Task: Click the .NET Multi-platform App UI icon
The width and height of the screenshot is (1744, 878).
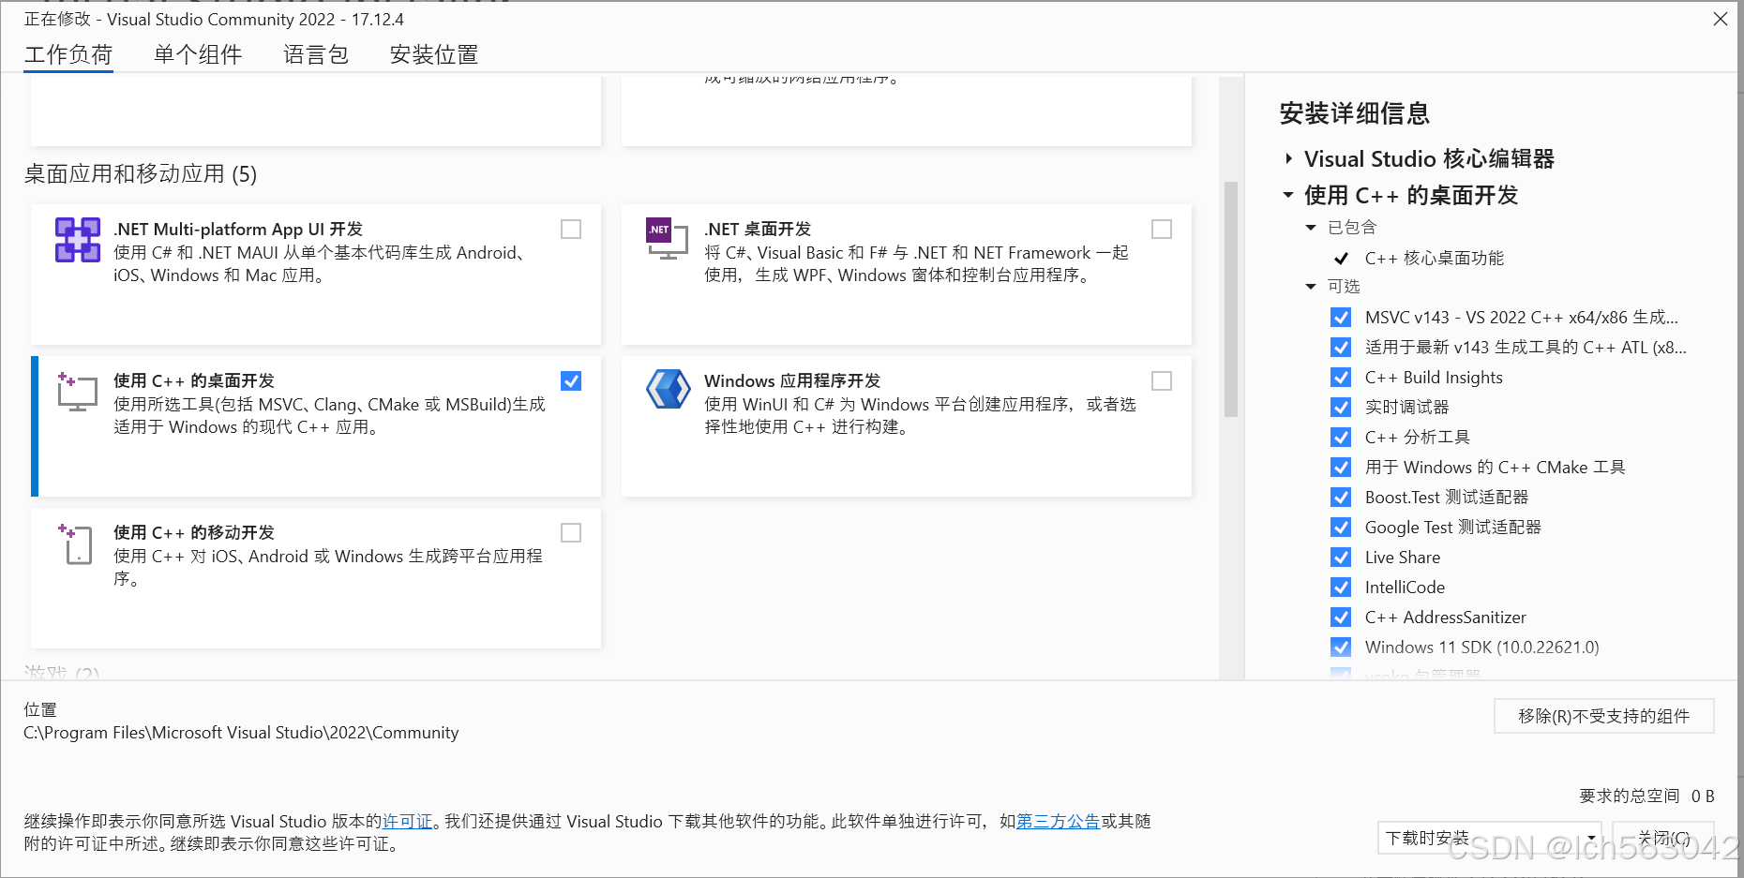Action: (78, 240)
